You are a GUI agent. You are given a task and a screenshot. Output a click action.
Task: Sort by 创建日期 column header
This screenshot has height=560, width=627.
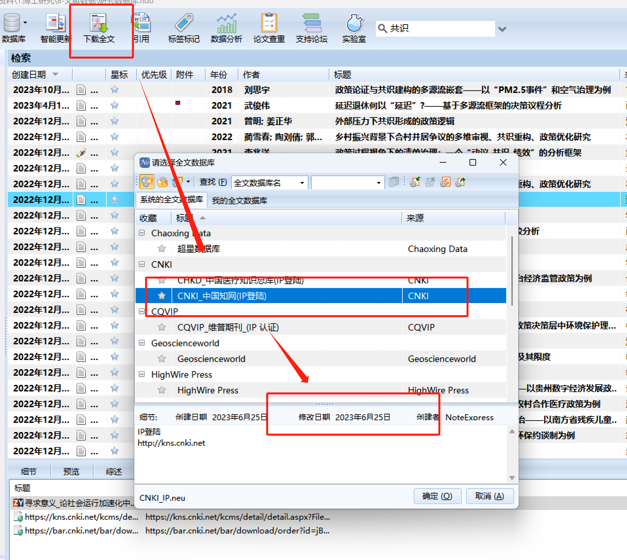[x=39, y=75]
